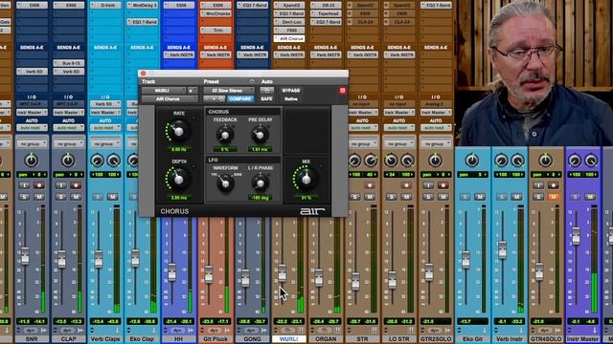The width and height of the screenshot is (613, 344).
Task: Mute the Instr Master track
Action: click(590, 197)
